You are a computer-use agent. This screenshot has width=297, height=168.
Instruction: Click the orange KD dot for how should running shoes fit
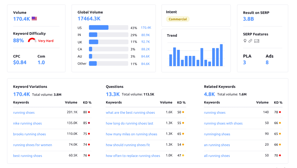183,144
